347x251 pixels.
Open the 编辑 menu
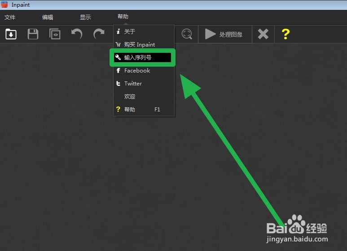(x=48, y=17)
